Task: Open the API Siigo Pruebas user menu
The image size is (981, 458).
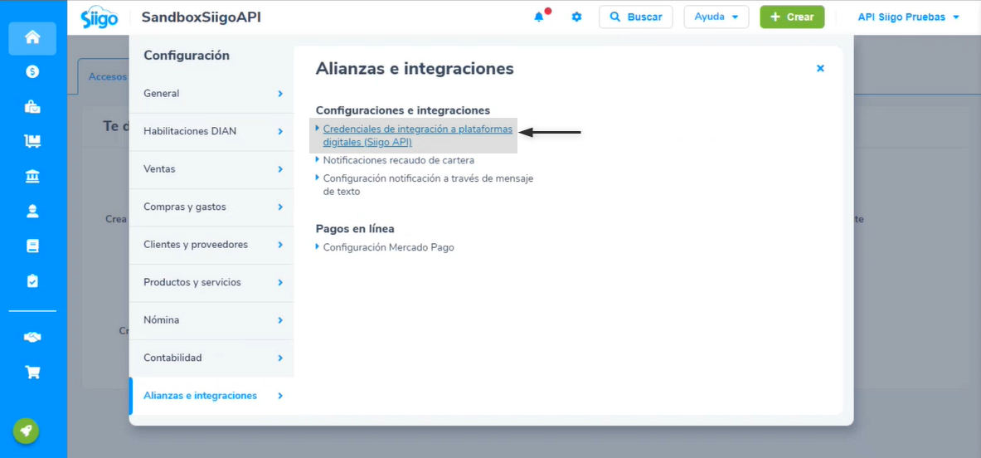Action: (x=908, y=17)
